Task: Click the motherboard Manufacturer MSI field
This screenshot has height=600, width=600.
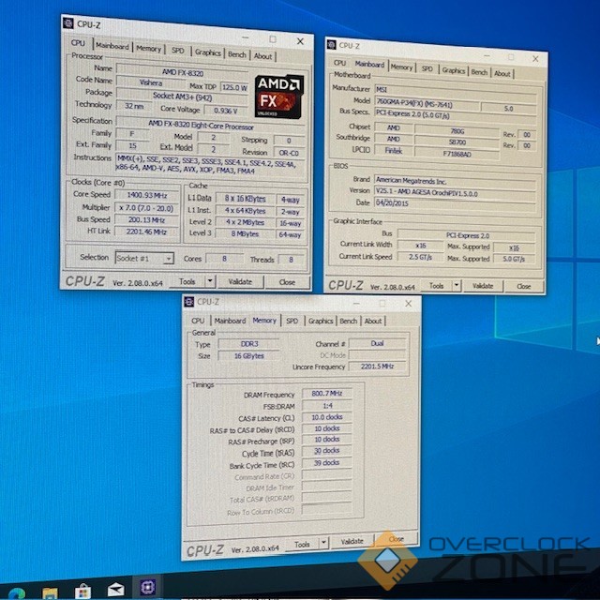Action: point(456,90)
